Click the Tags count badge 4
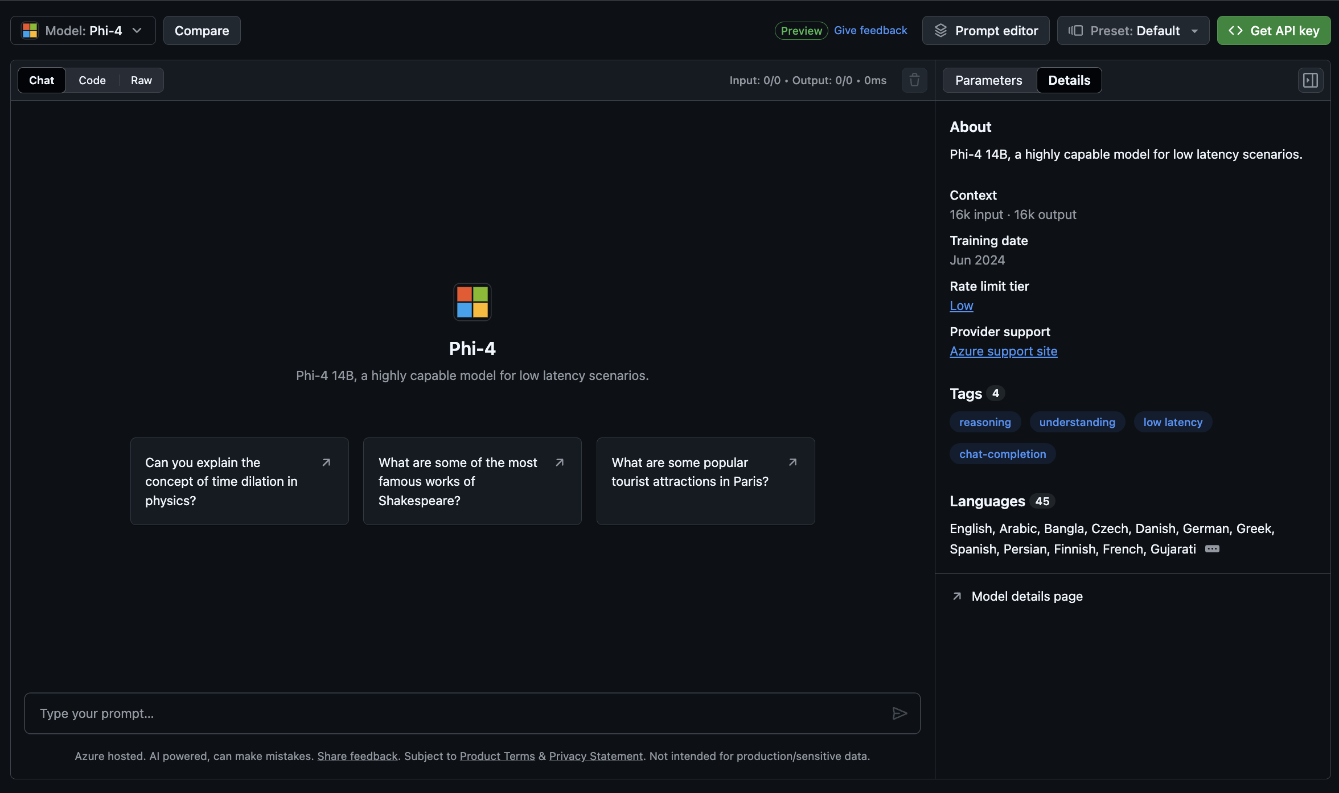1339x793 pixels. pyautogui.click(x=995, y=393)
